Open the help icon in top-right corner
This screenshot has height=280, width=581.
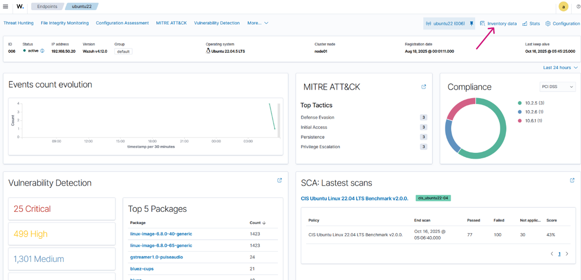click(x=578, y=7)
